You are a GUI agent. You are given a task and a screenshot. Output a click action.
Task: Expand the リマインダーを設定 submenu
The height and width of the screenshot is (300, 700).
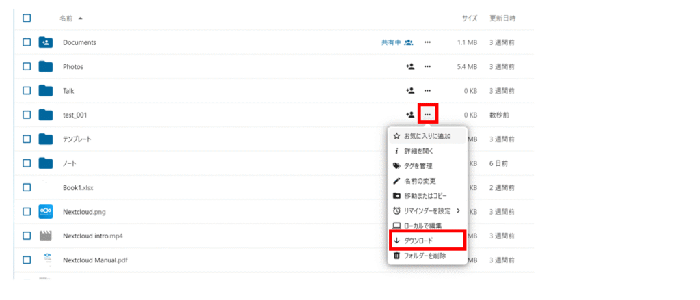427,210
